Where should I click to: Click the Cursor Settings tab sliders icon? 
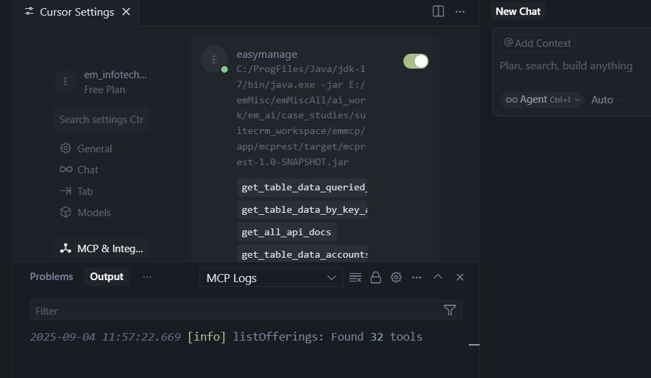pyautogui.click(x=29, y=12)
